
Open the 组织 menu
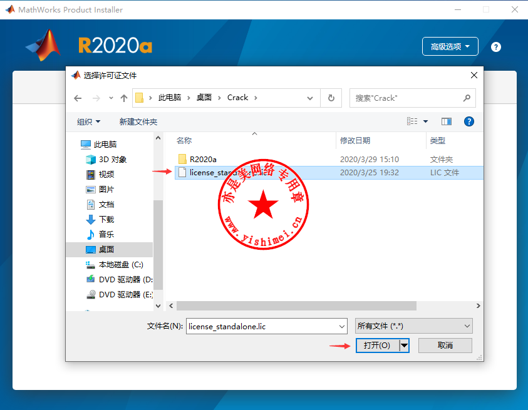[x=88, y=121]
